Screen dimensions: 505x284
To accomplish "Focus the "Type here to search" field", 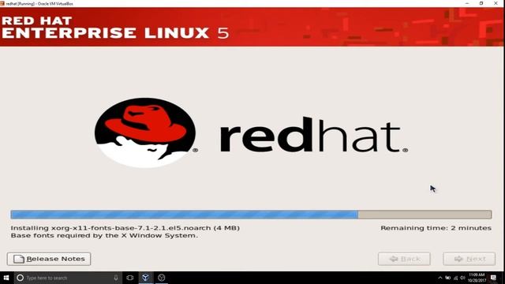I will click(x=68, y=278).
